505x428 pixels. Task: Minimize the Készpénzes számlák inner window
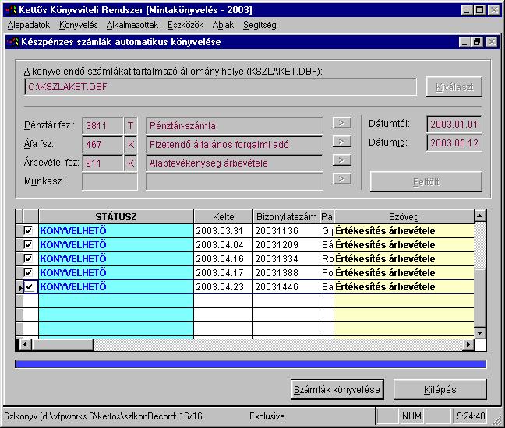point(464,42)
